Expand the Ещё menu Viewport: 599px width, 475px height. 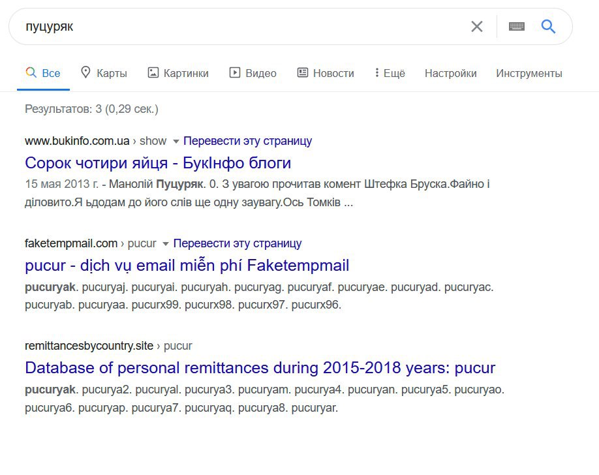(x=390, y=73)
